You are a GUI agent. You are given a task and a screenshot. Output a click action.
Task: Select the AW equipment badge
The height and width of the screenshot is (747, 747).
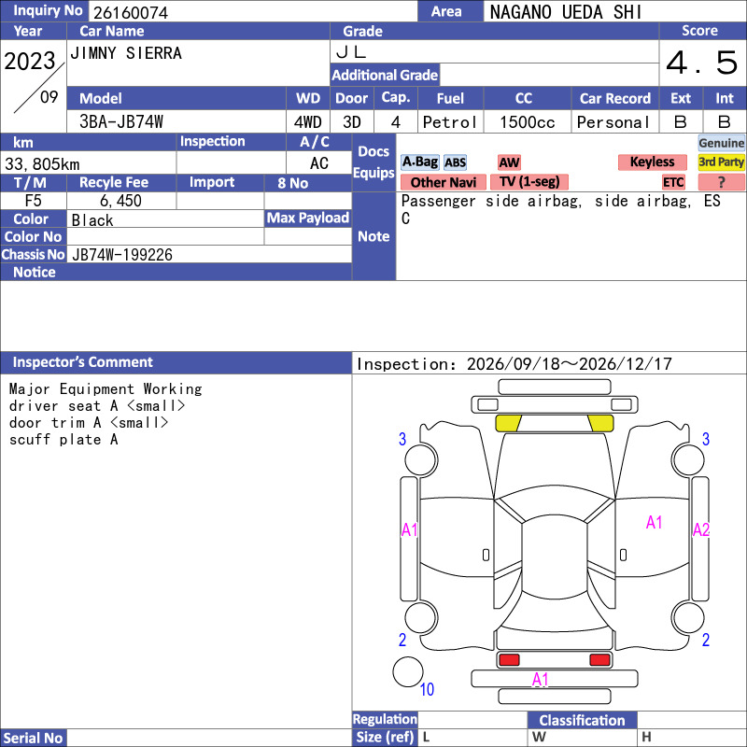click(509, 162)
